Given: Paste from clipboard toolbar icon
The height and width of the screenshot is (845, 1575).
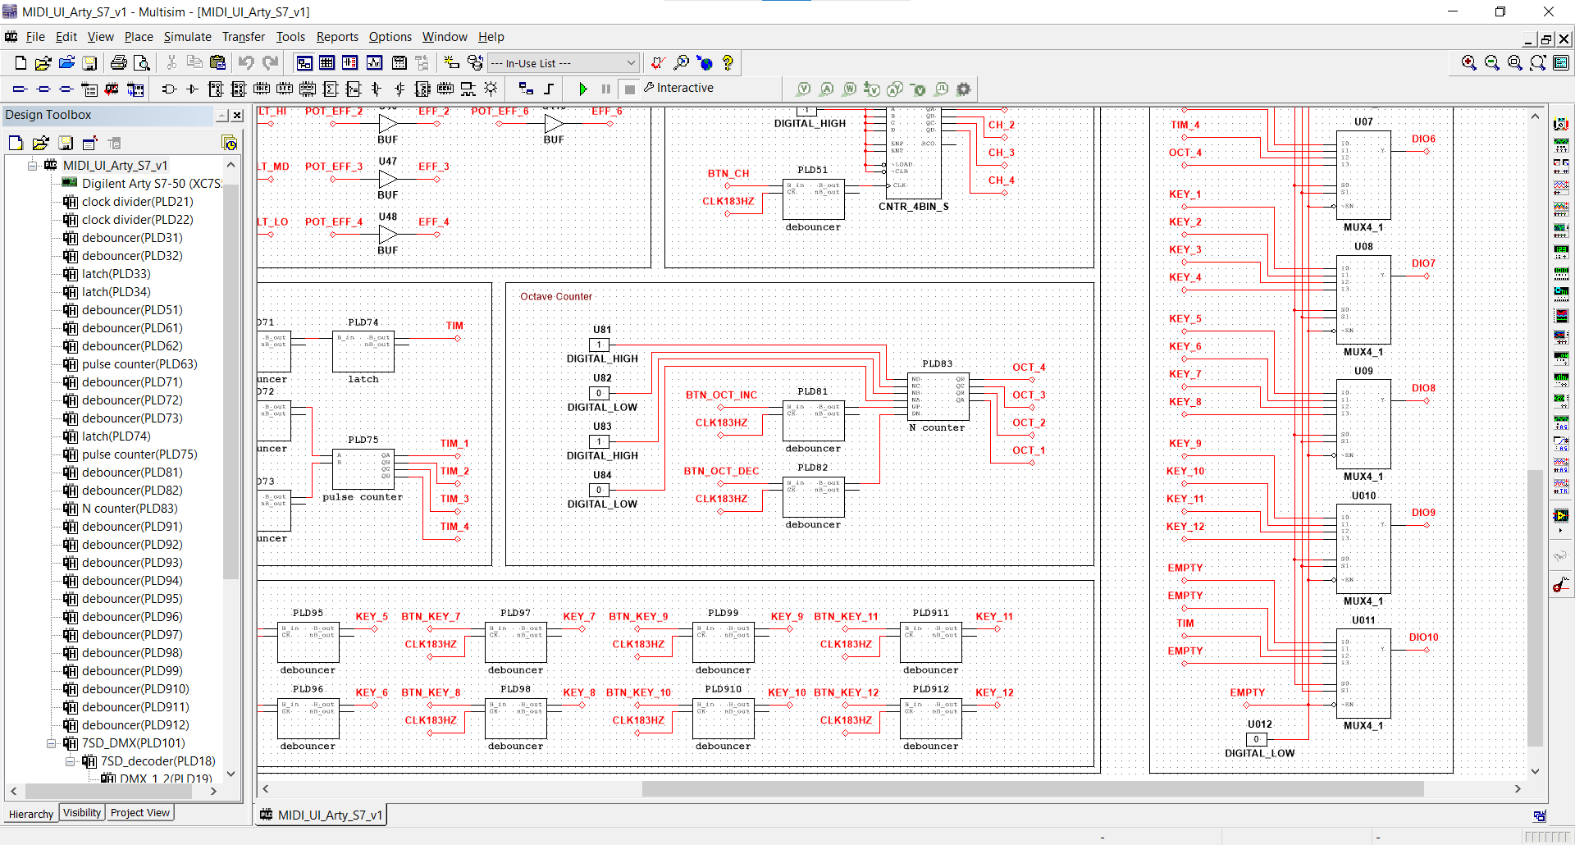Looking at the screenshot, I should tap(217, 63).
